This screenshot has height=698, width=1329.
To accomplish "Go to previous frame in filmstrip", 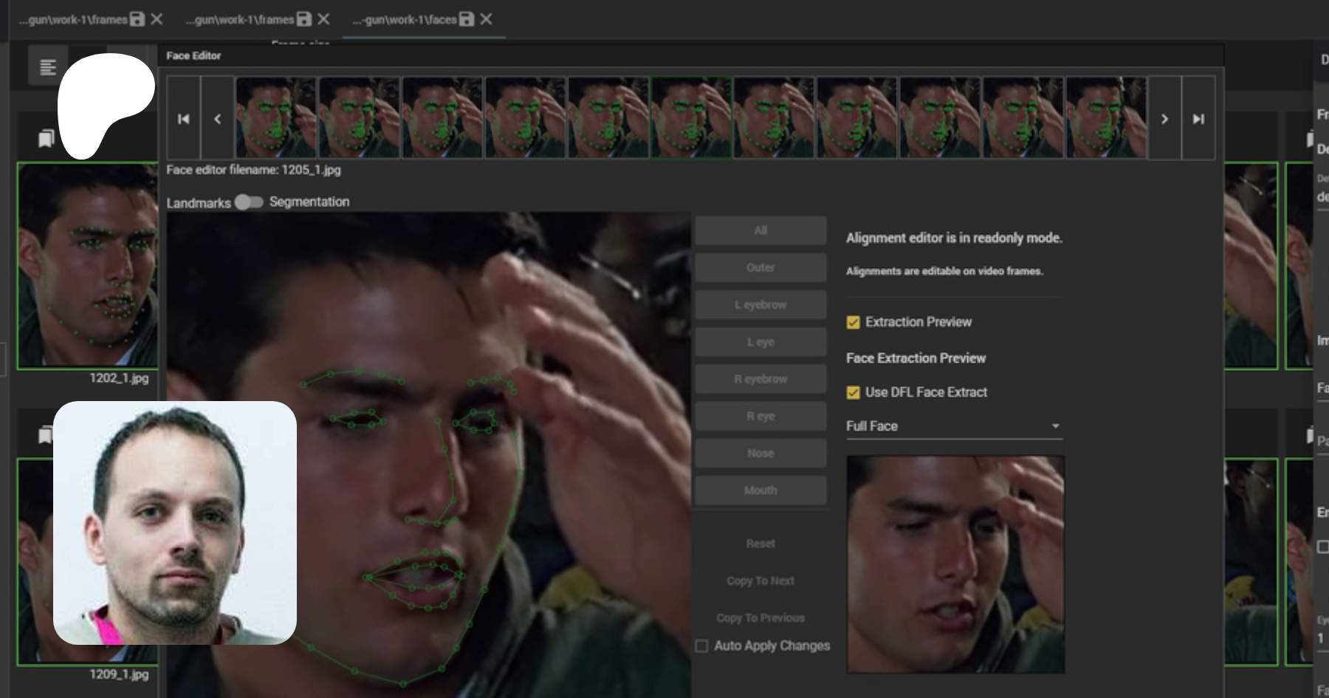I will (x=217, y=119).
